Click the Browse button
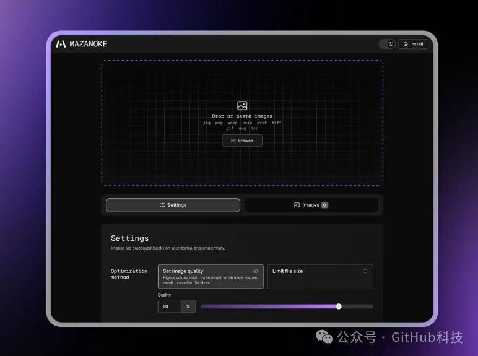This screenshot has height=356, width=478. pyautogui.click(x=242, y=141)
